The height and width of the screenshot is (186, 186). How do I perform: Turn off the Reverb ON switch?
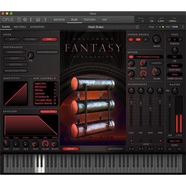tap(131, 57)
